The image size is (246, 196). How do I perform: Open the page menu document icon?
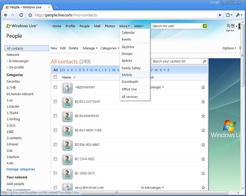coord(229,15)
